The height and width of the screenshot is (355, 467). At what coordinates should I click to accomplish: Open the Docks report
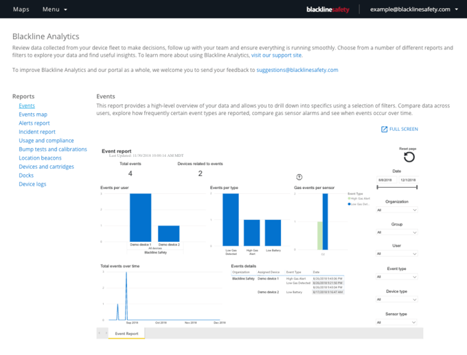26,175
